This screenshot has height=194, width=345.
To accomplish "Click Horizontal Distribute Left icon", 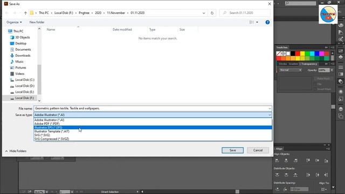I will tap(308, 175).
